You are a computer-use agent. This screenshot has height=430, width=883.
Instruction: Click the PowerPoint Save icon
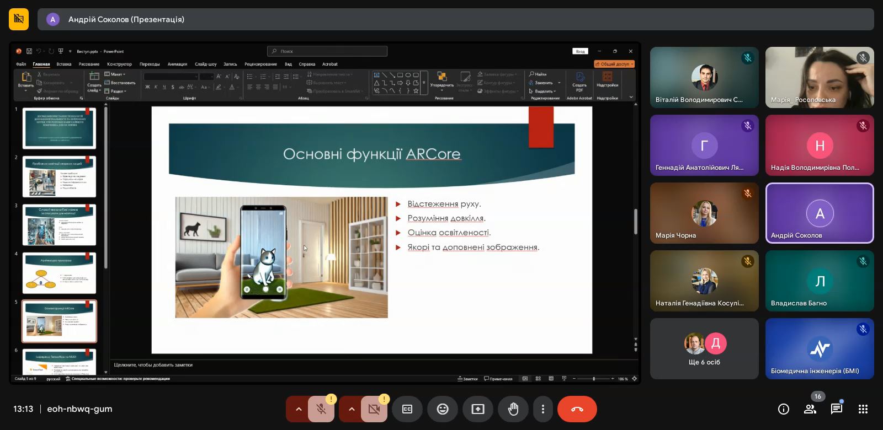coord(29,51)
